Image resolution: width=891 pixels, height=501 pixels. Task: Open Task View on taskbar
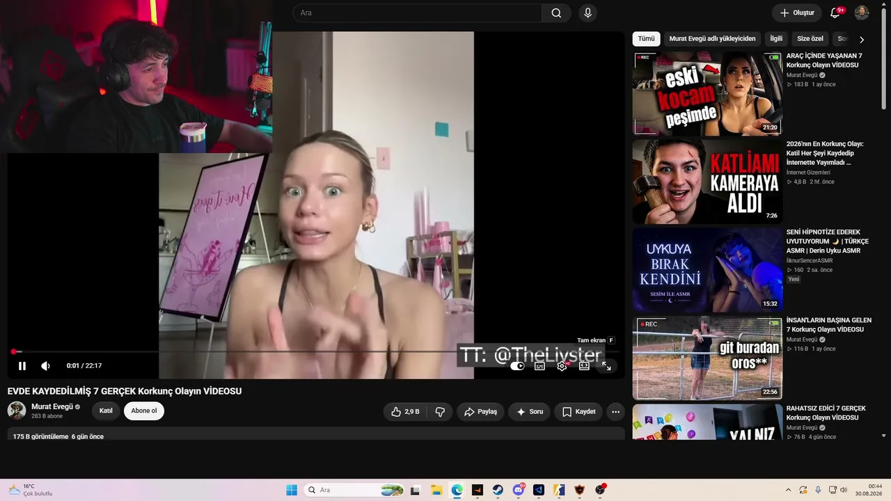point(416,490)
